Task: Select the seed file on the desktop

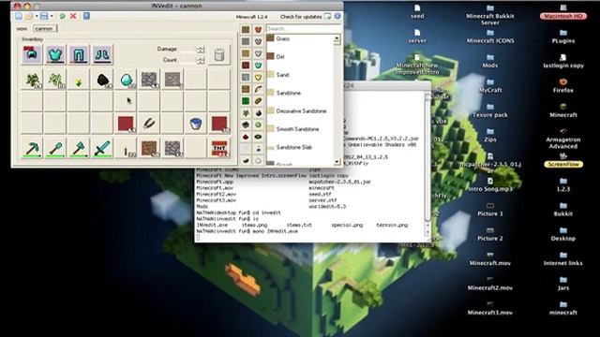Action: tap(417, 12)
